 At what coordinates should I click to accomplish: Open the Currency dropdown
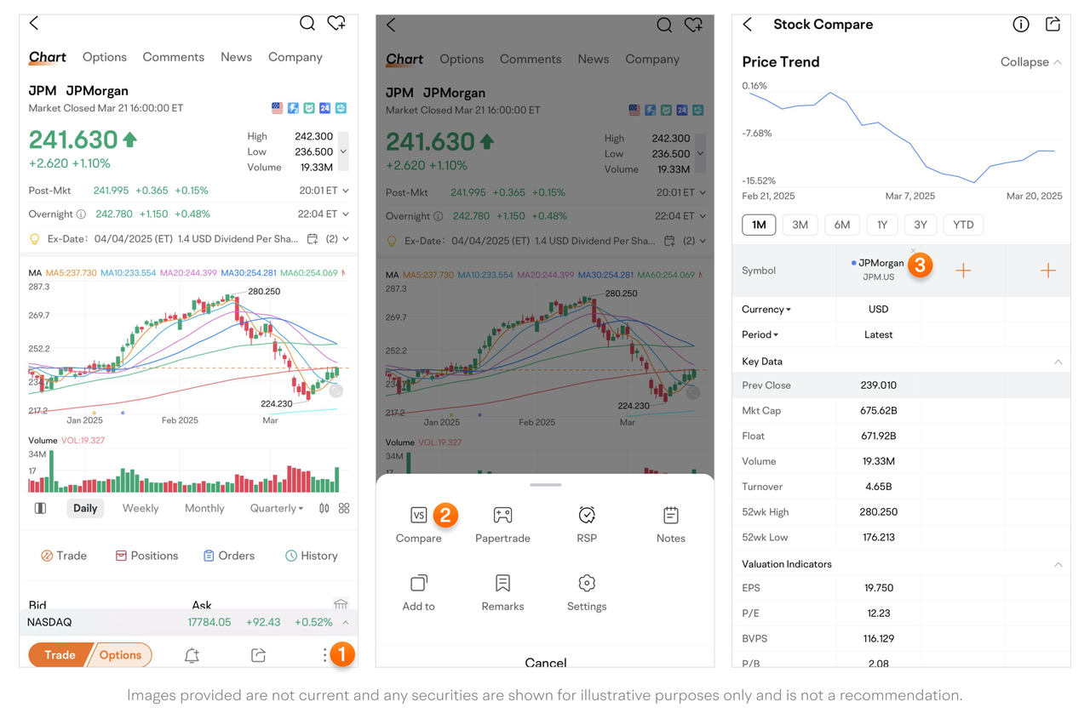click(766, 310)
